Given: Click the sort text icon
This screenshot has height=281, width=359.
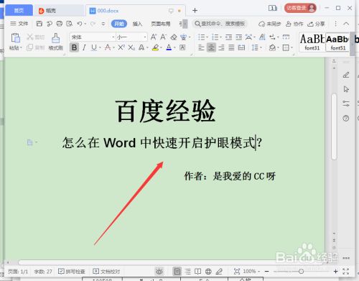Looking at the screenshot, I should pyautogui.click(x=263, y=37).
